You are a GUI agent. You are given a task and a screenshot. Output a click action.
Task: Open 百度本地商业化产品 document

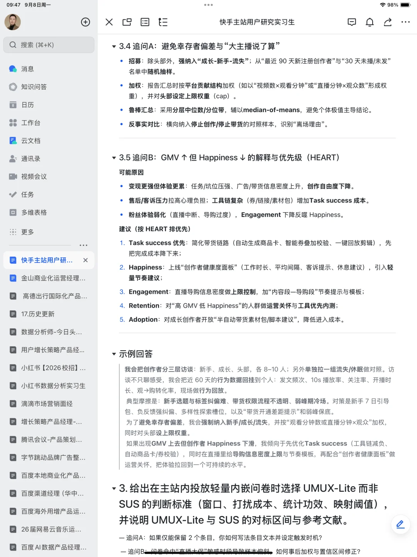pos(49,475)
